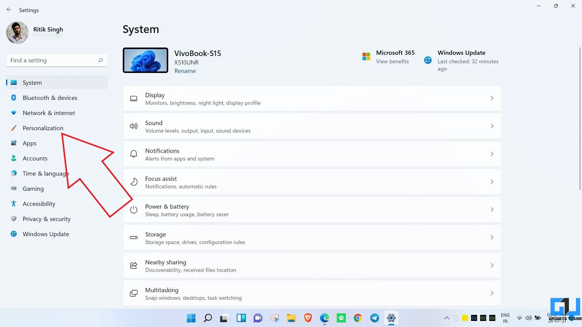Open Windows Update last checked status

[468, 65]
